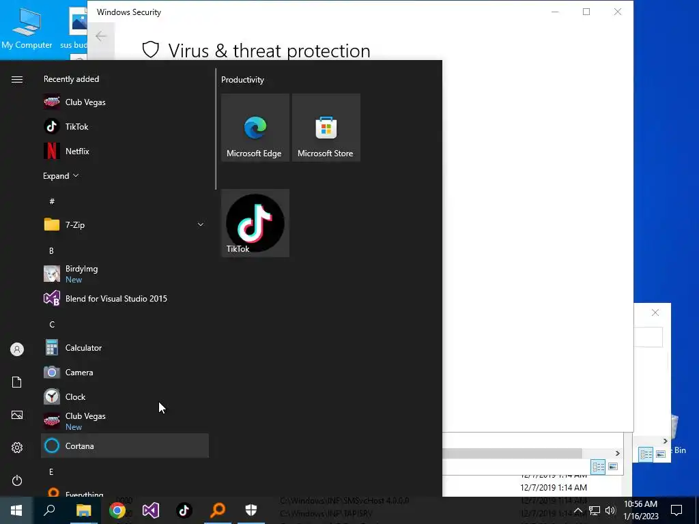Open the user account icon
This screenshot has width=699, height=524.
(x=17, y=349)
